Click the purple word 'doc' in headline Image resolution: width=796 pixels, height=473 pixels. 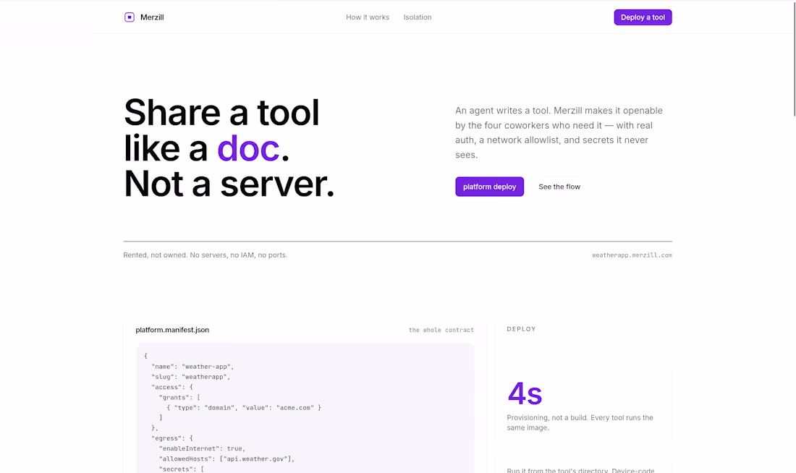pyautogui.click(x=247, y=148)
